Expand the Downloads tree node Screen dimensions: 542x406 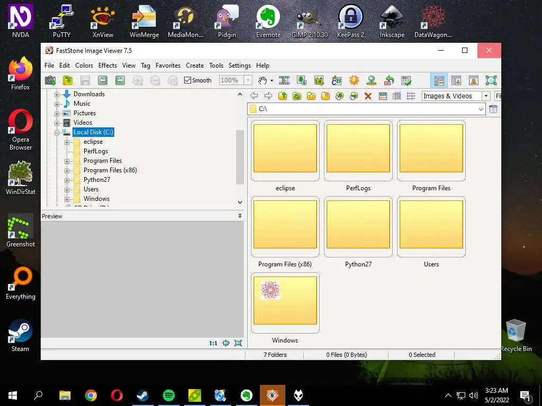point(57,94)
